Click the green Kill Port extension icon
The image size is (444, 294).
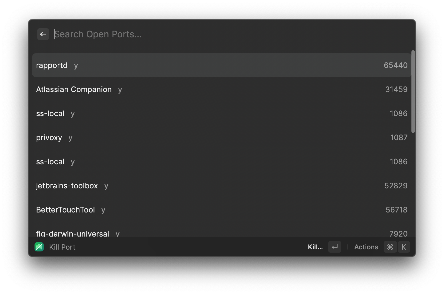point(39,247)
